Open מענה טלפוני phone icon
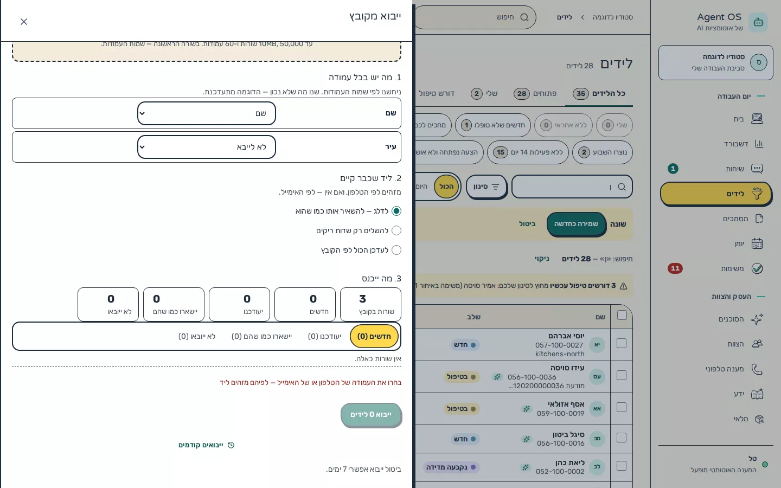Image resolution: width=781 pixels, height=488 pixels. click(757, 369)
